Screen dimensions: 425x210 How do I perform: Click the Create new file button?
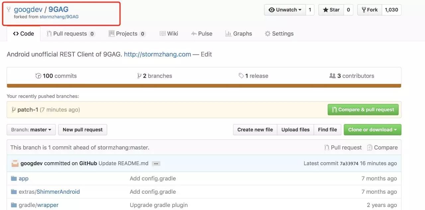(255, 130)
